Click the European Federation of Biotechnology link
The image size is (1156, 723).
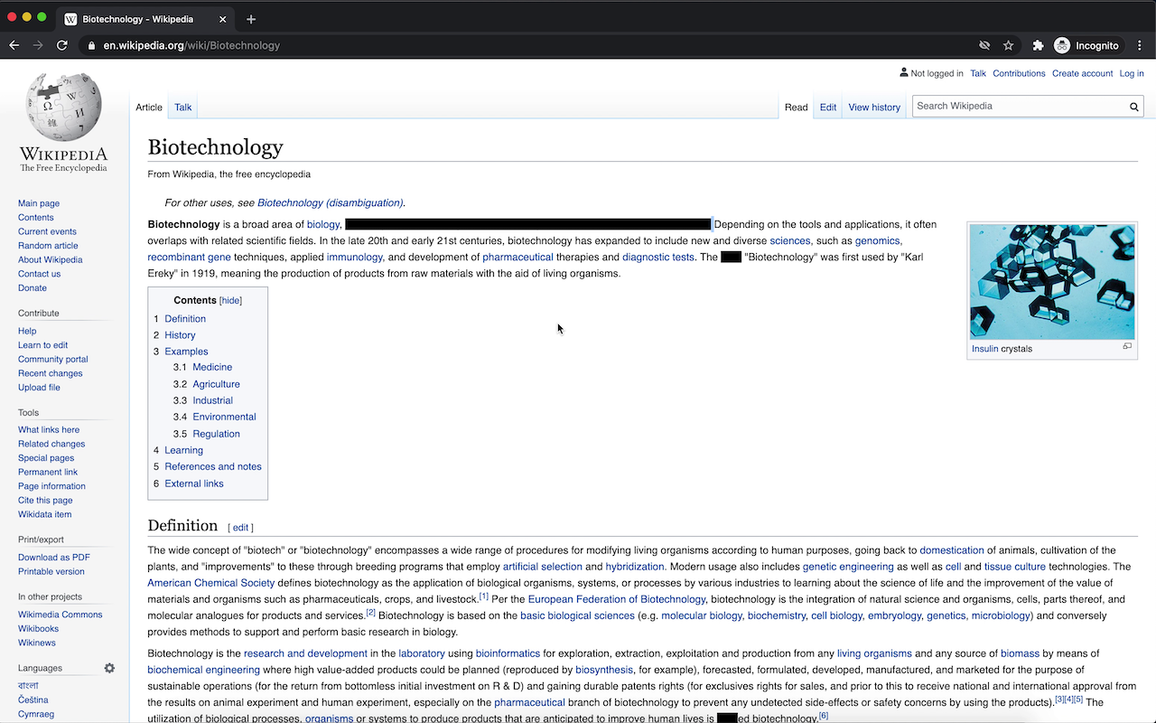click(617, 599)
